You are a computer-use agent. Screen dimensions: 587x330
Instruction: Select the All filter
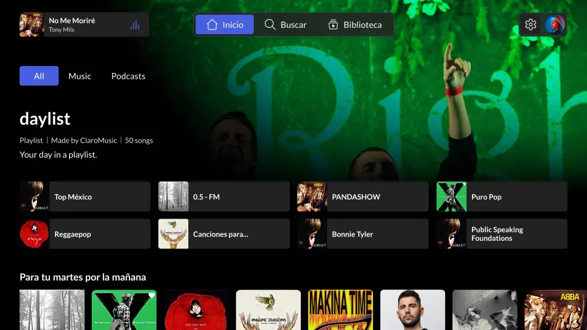(39, 76)
